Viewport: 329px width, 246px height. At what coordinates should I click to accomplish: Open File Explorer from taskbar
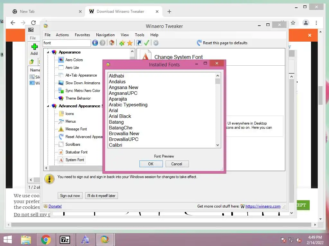pos(26,240)
